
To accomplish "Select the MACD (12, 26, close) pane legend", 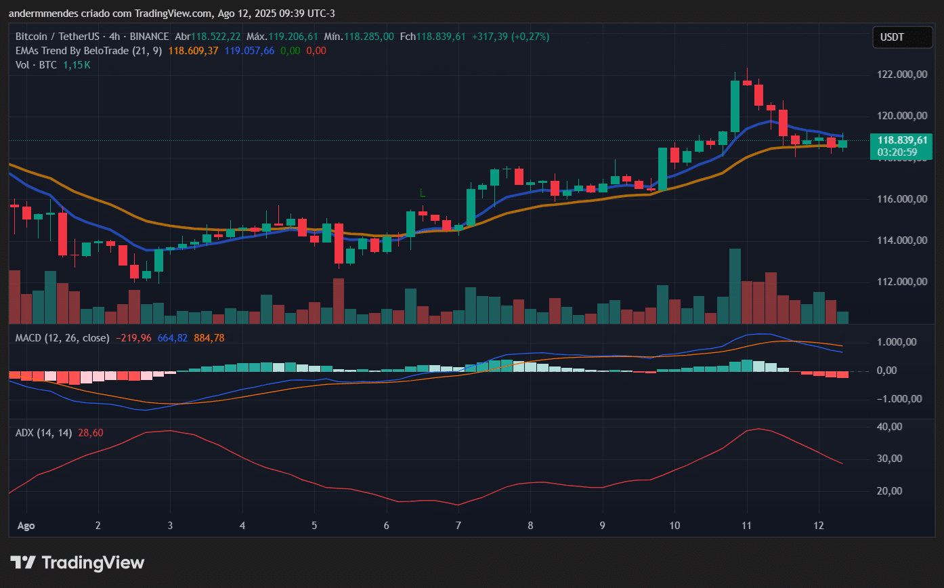I will coord(61,337).
